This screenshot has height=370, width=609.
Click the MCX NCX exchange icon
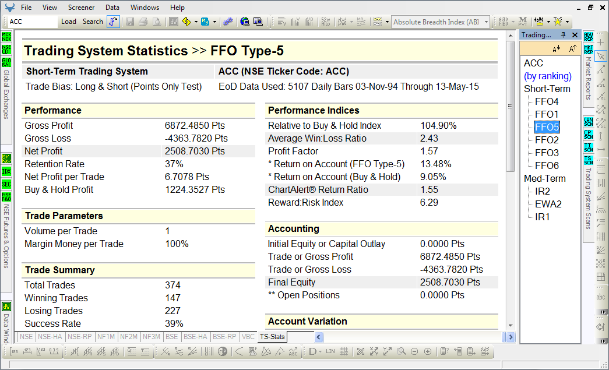click(6, 37)
